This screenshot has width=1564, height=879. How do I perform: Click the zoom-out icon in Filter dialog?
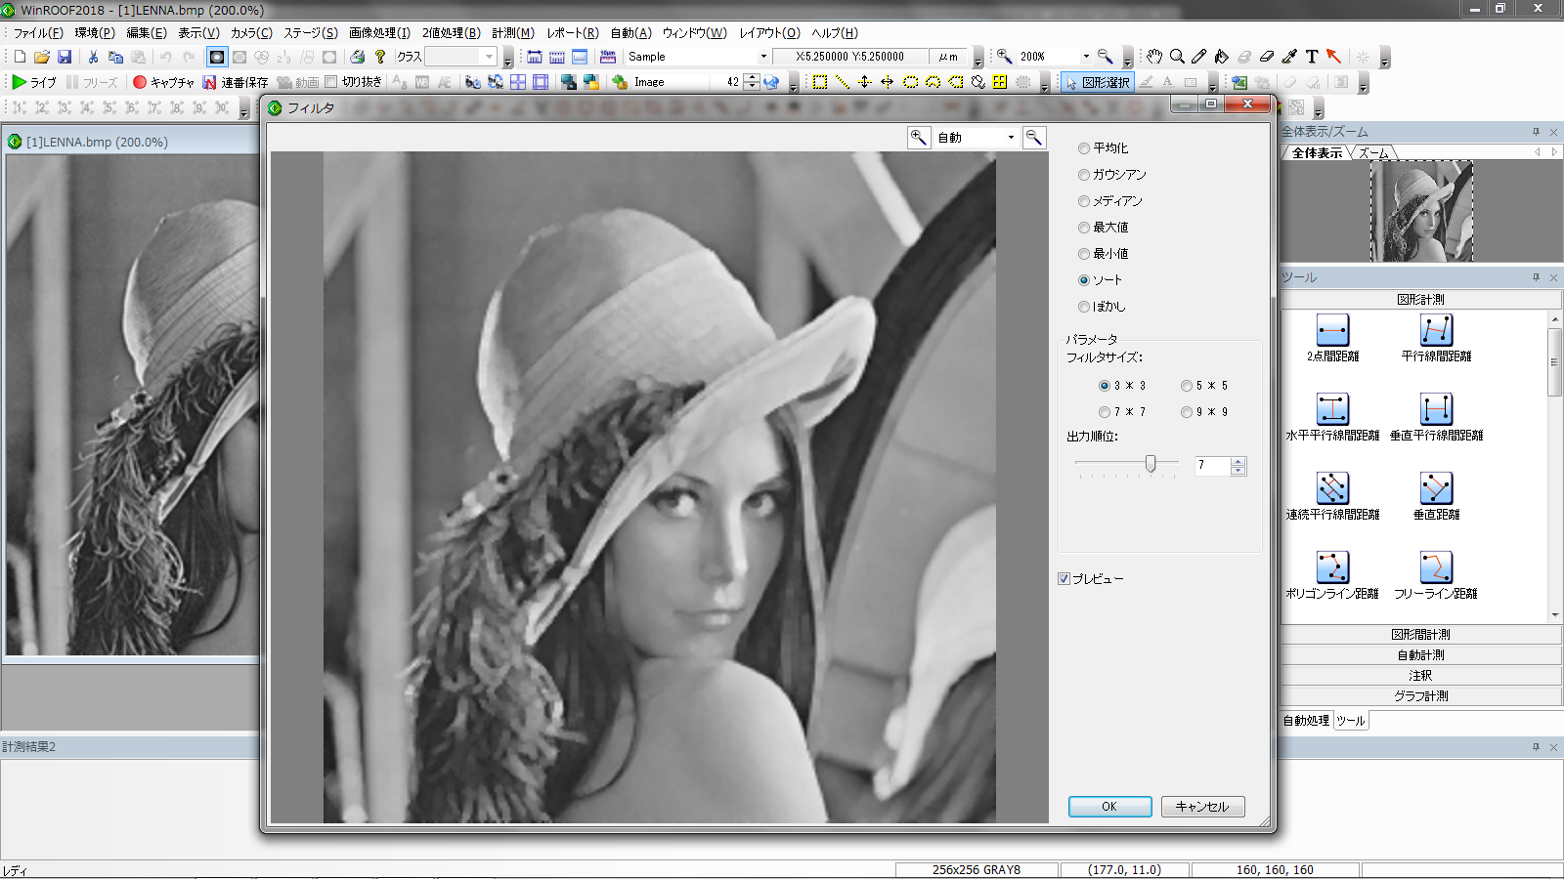click(x=1034, y=138)
